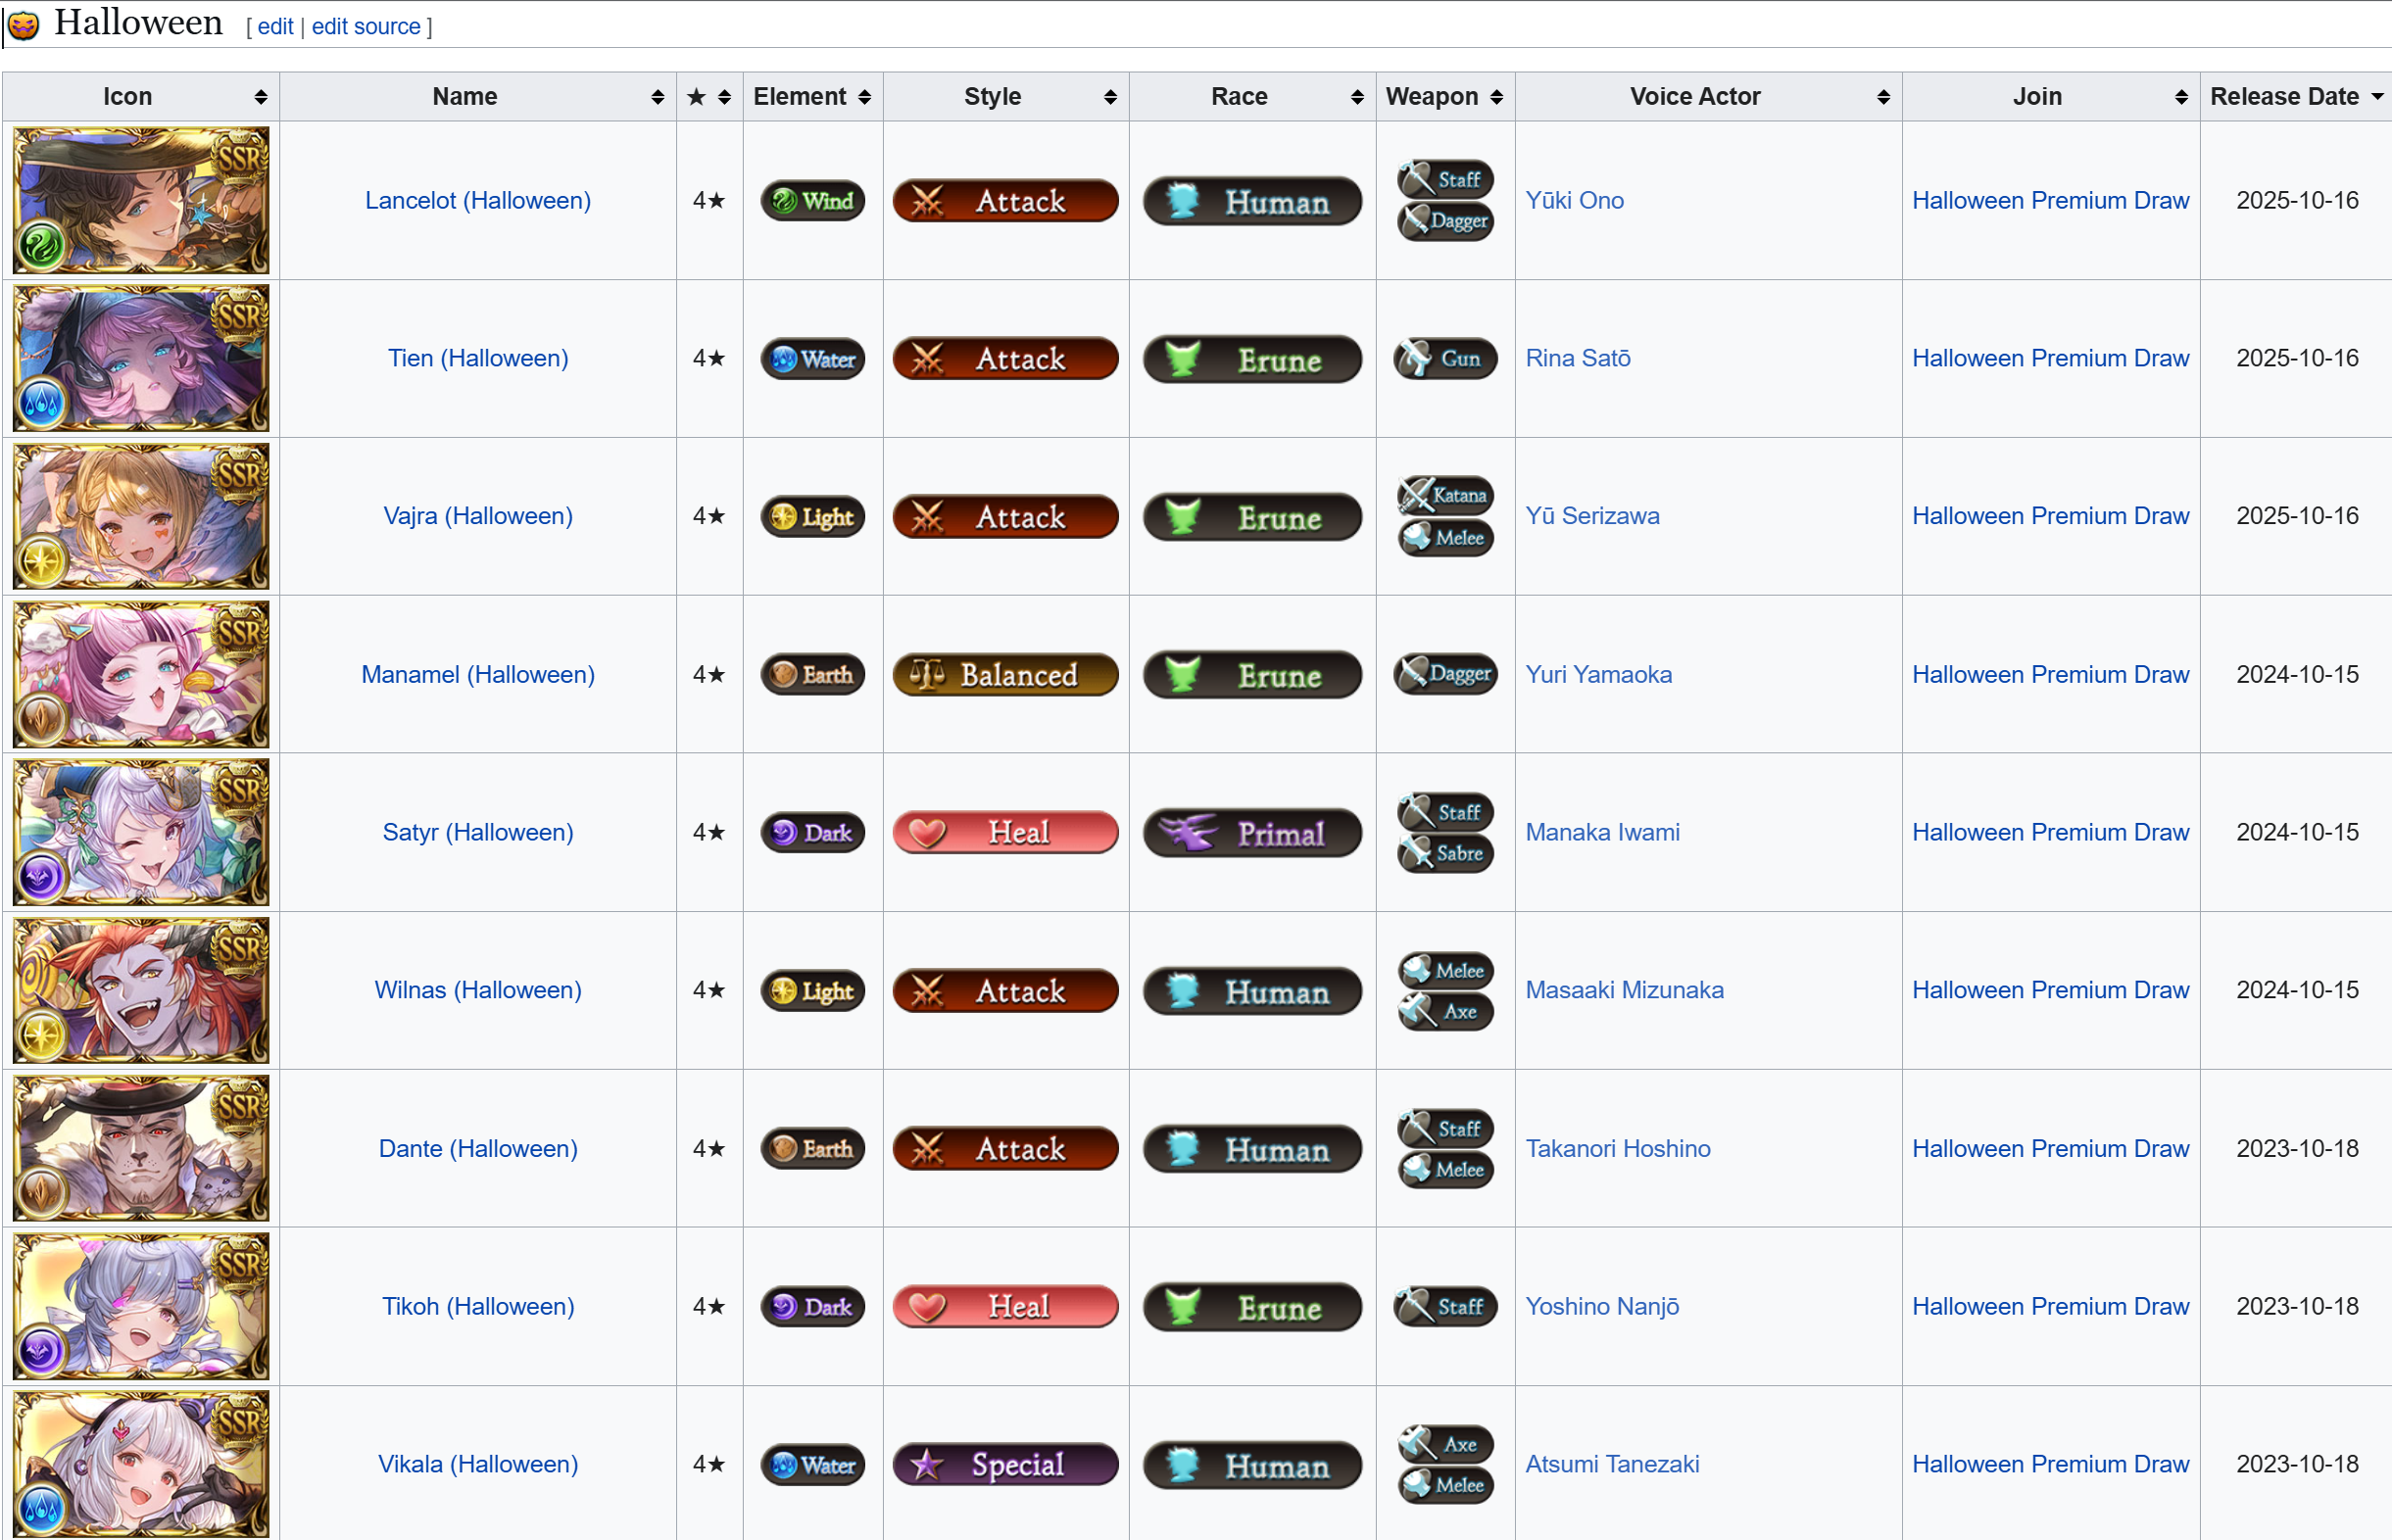Sort the table by Element column
This screenshot has width=2392, height=1540.
(x=813, y=97)
